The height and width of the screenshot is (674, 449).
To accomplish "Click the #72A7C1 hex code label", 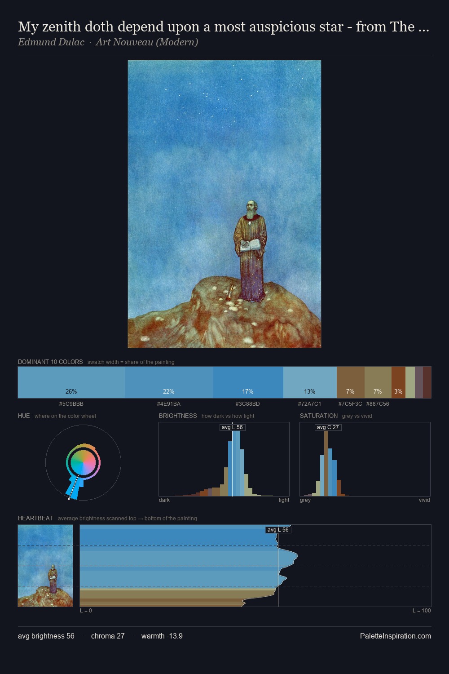I will point(310,404).
